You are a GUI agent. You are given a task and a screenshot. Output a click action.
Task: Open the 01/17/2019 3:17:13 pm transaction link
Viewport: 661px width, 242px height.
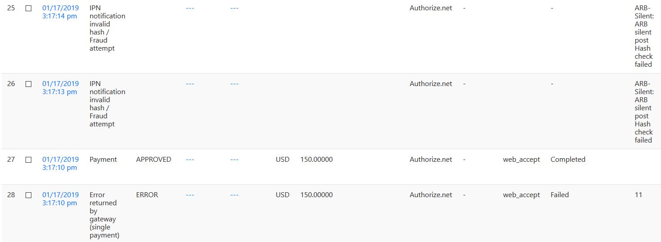click(60, 88)
